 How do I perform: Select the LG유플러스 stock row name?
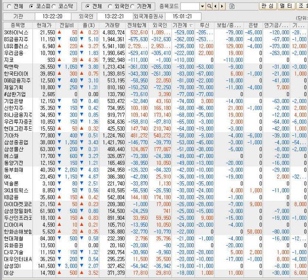(x=16, y=46)
